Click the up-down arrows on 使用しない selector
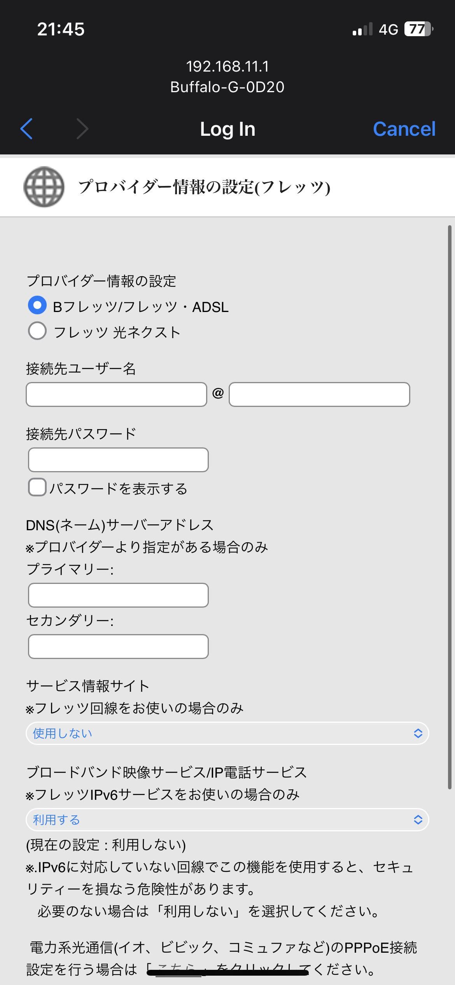This screenshot has width=455, height=985. pyautogui.click(x=418, y=733)
